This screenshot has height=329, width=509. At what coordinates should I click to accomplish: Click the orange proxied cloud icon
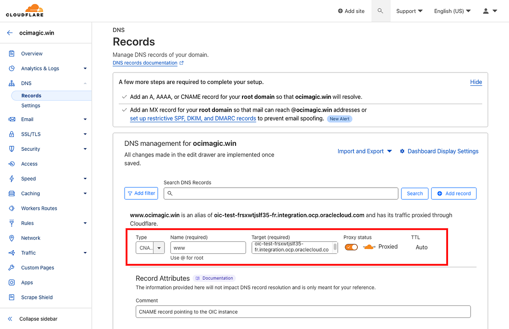[x=369, y=247]
